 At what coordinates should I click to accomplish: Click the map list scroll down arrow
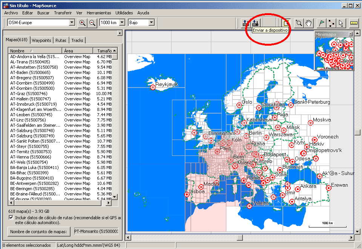[x=115, y=197]
